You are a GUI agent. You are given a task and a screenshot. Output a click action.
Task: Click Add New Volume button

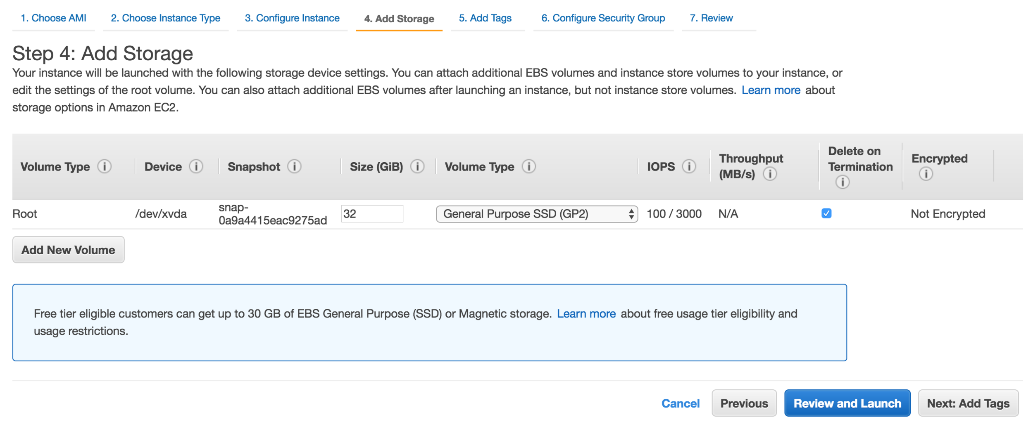point(68,250)
